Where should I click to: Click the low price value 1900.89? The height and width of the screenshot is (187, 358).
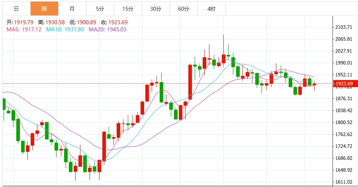coord(86,22)
